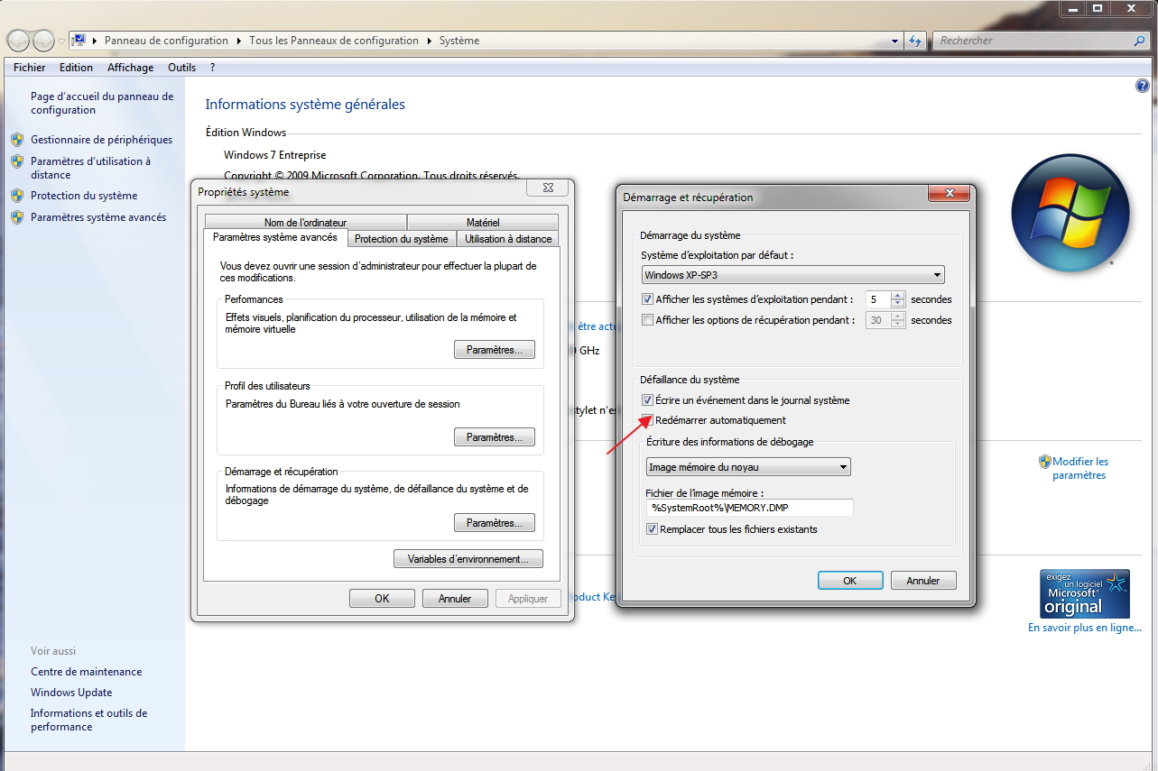
Task: Click the shield icon beside Gestionnaire de périphériques
Action: click(17, 140)
